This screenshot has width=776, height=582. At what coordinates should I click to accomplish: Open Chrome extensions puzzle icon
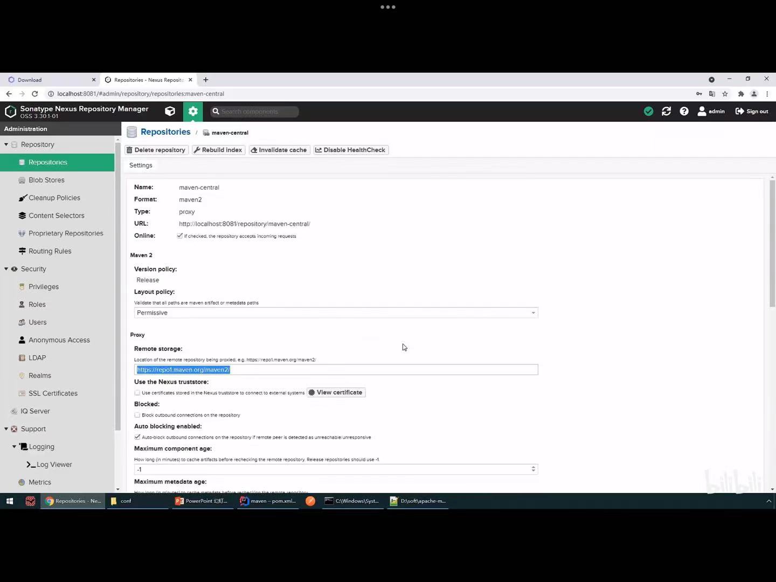[741, 94]
